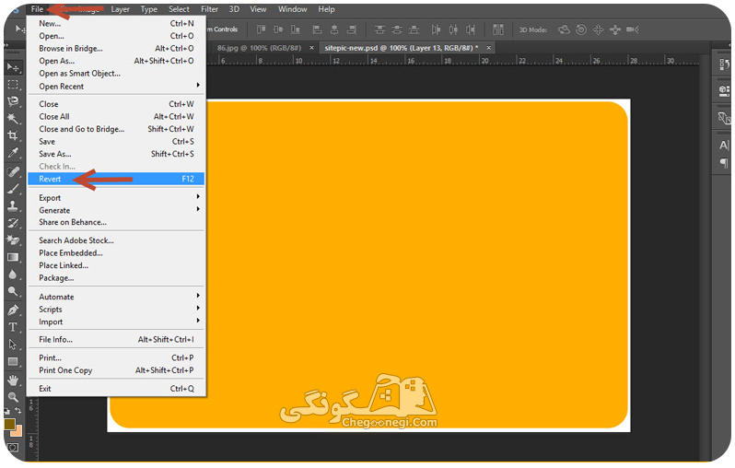Choose Open as Smart Object...
Screen dimensions: 735x468
pos(116,73)
